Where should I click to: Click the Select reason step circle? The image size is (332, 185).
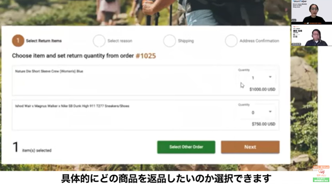[x=99, y=41]
